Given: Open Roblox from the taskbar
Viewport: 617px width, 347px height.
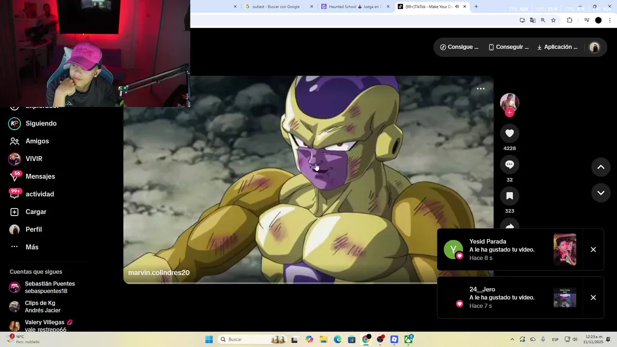Looking at the screenshot, I should coord(394,339).
